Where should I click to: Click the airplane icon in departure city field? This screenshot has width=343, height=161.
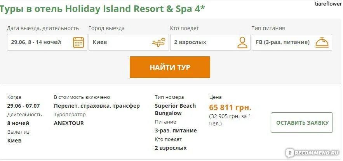click(158, 42)
